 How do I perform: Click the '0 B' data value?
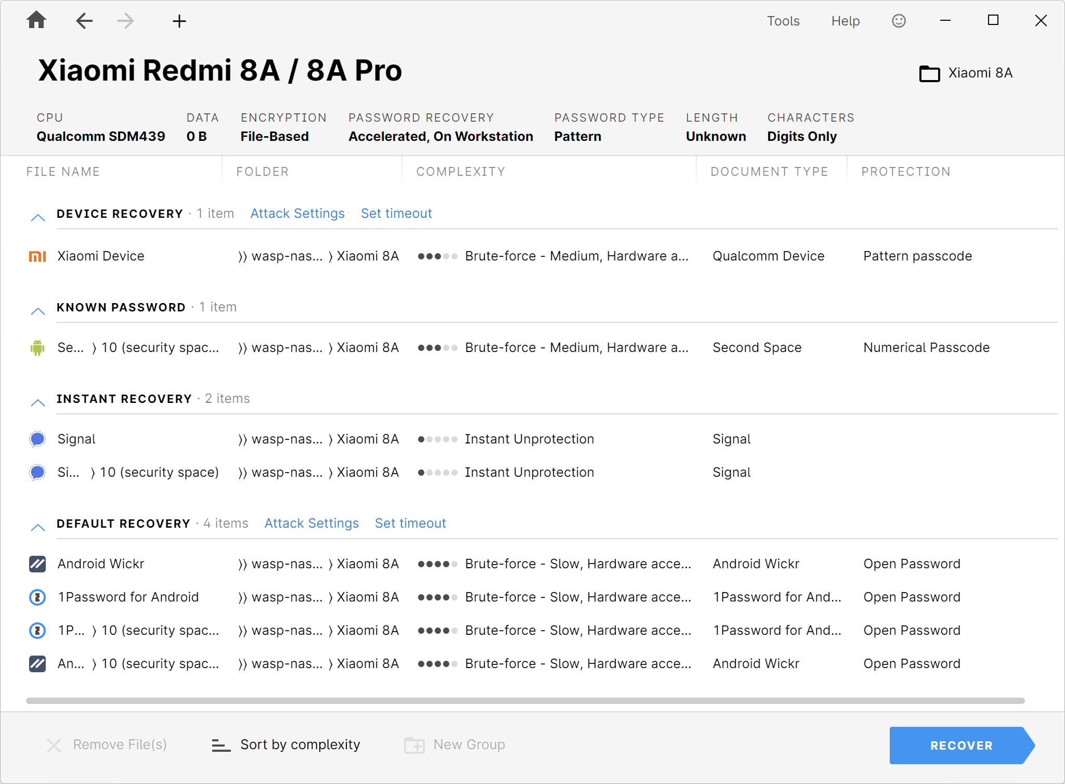(197, 136)
